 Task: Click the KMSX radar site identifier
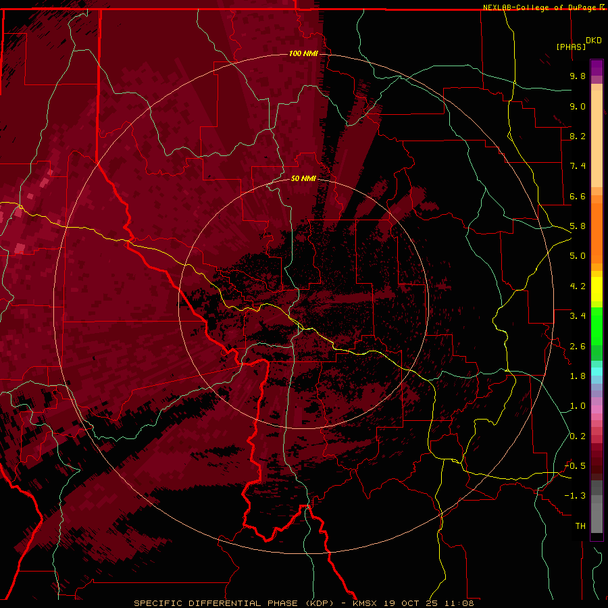tap(365, 603)
